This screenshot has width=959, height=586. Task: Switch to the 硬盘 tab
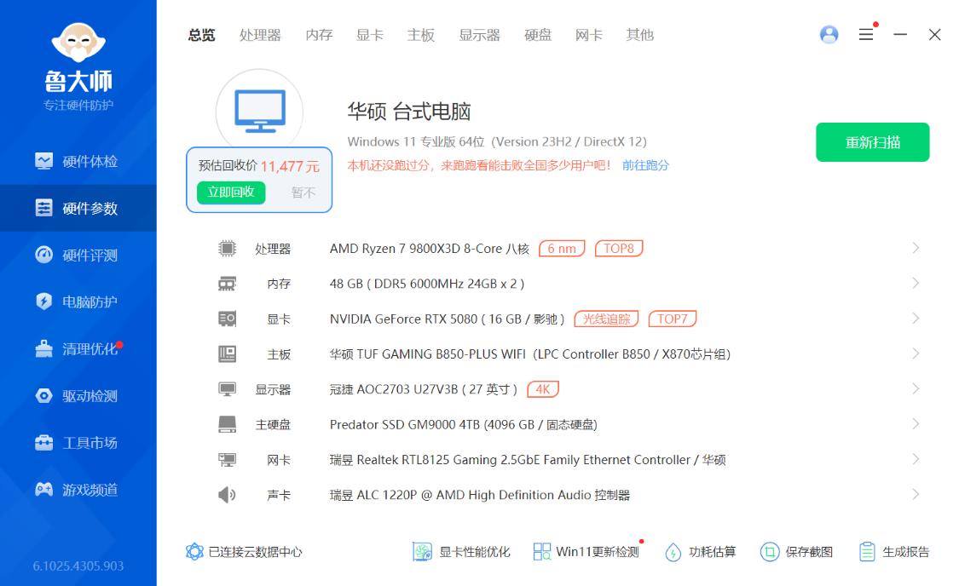point(537,35)
